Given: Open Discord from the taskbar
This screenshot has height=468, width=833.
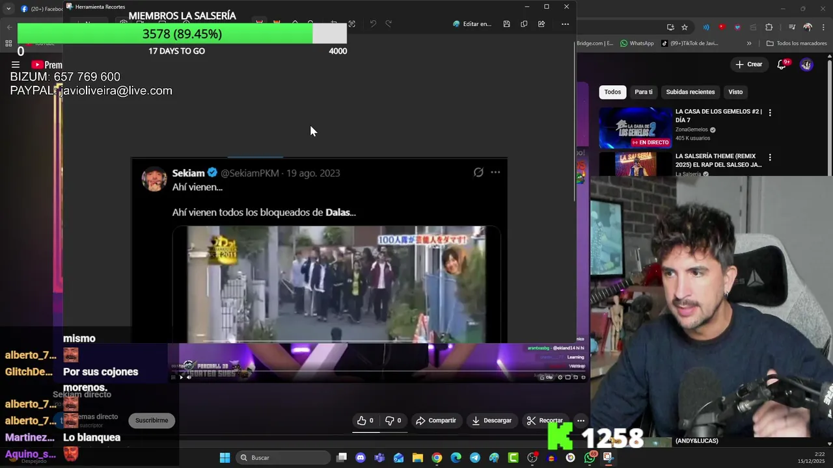Looking at the screenshot, I should (x=361, y=458).
